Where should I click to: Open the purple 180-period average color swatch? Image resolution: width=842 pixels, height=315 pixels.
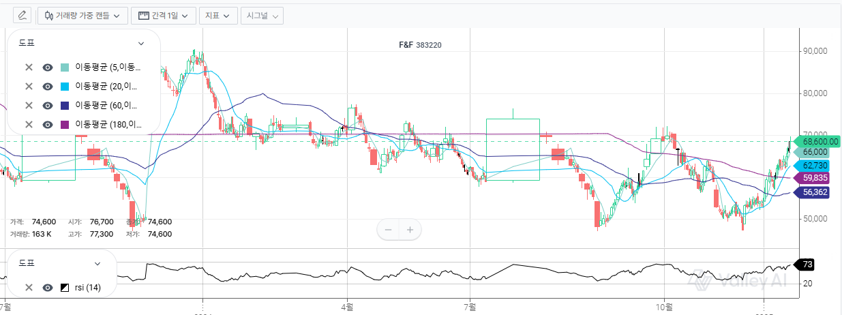(65, 124)
